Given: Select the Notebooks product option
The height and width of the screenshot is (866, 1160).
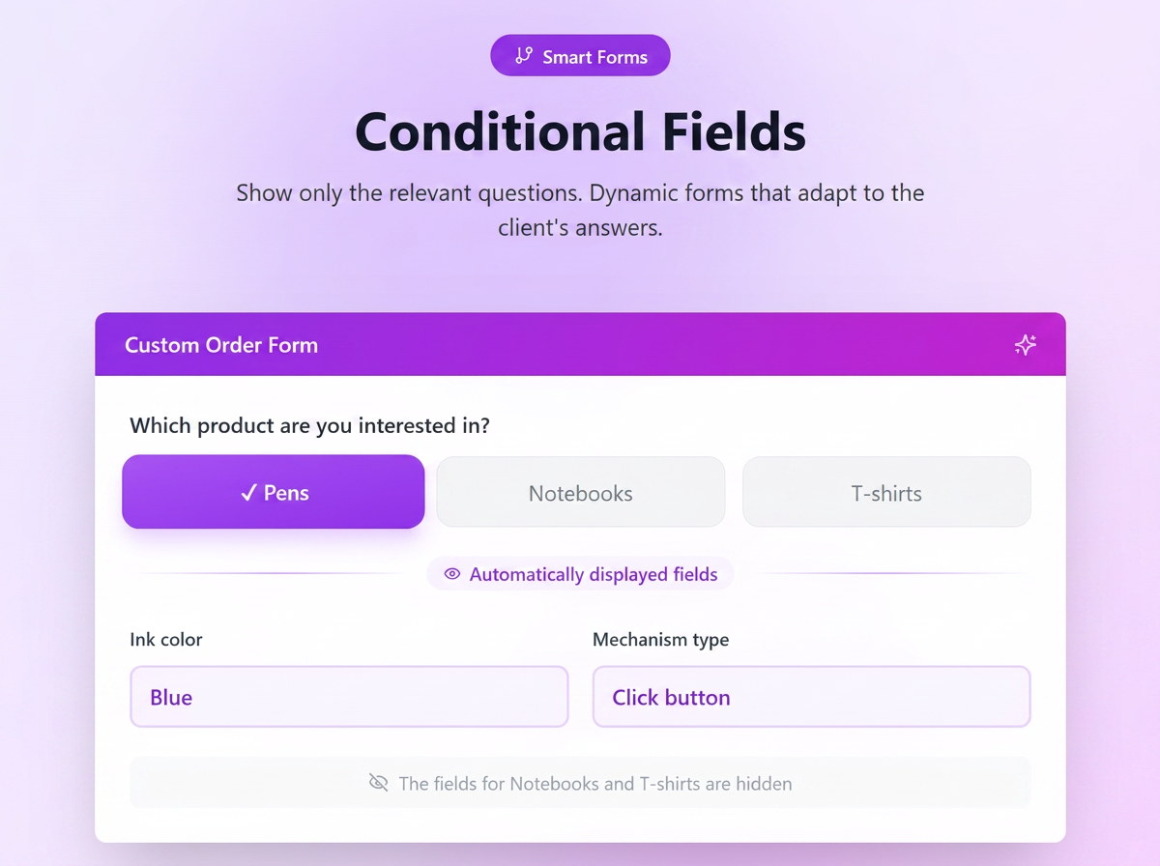Looking at the screenshot, I should pyautogui.click(x=581, y=492).
